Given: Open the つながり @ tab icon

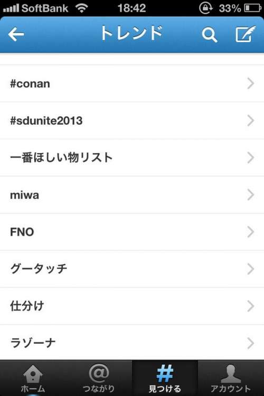Looking at the screenshot, I should point(99,373).
